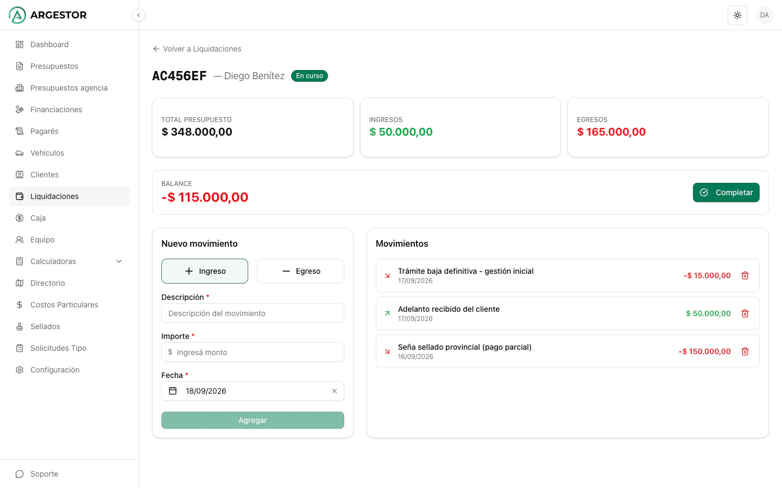This screenshot has width=782, height=488.
Task: Open Soporte chat at sidebar bottom
Action: pos(69,474)
